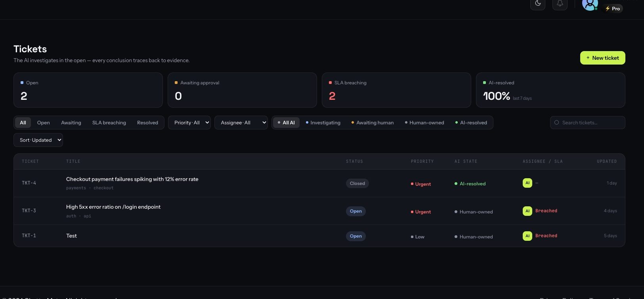
Task: Filter by Awaiting human AI state
Action: click(373, 123)
